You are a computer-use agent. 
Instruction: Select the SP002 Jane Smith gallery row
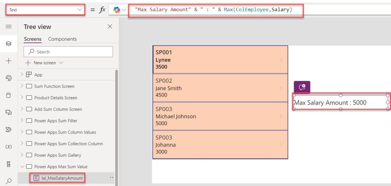coord(220,88)
